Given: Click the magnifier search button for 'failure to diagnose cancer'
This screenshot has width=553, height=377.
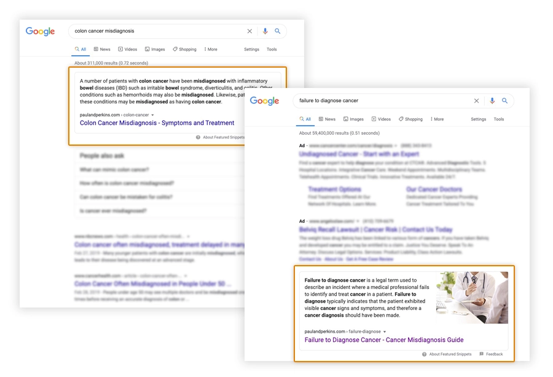Looking at the screenshot, I should (x=504, y=101).
